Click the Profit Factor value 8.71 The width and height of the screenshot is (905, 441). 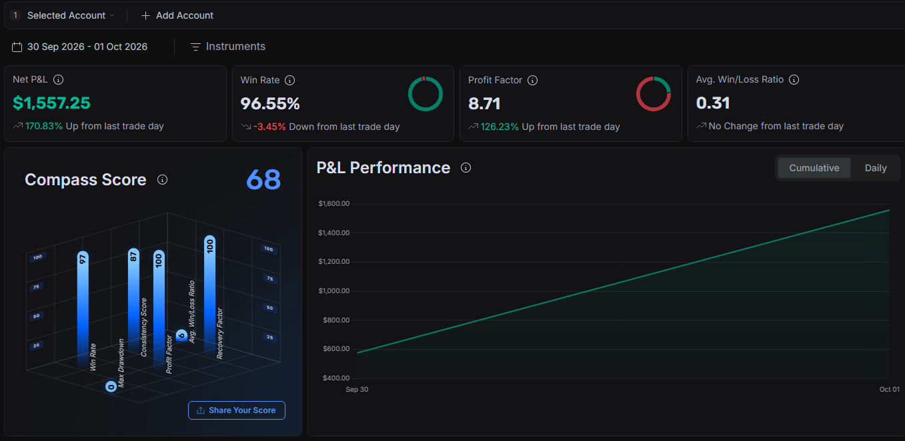tap(484, 103)
